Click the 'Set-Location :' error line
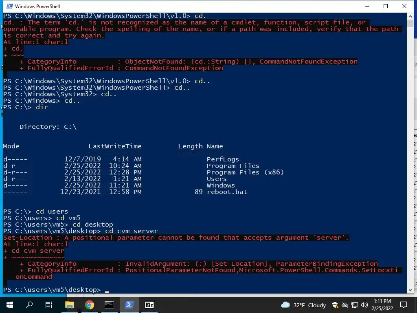 point(176,238)
